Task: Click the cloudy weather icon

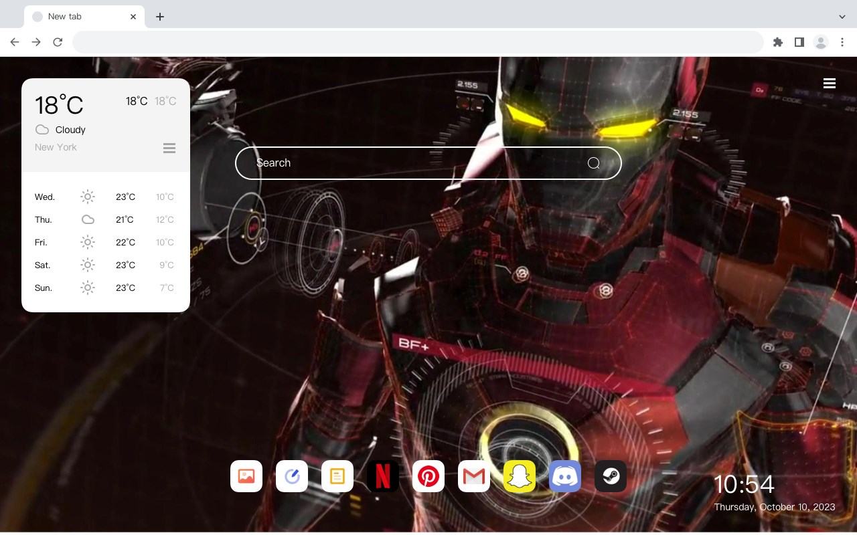Action: click(42, 130)
